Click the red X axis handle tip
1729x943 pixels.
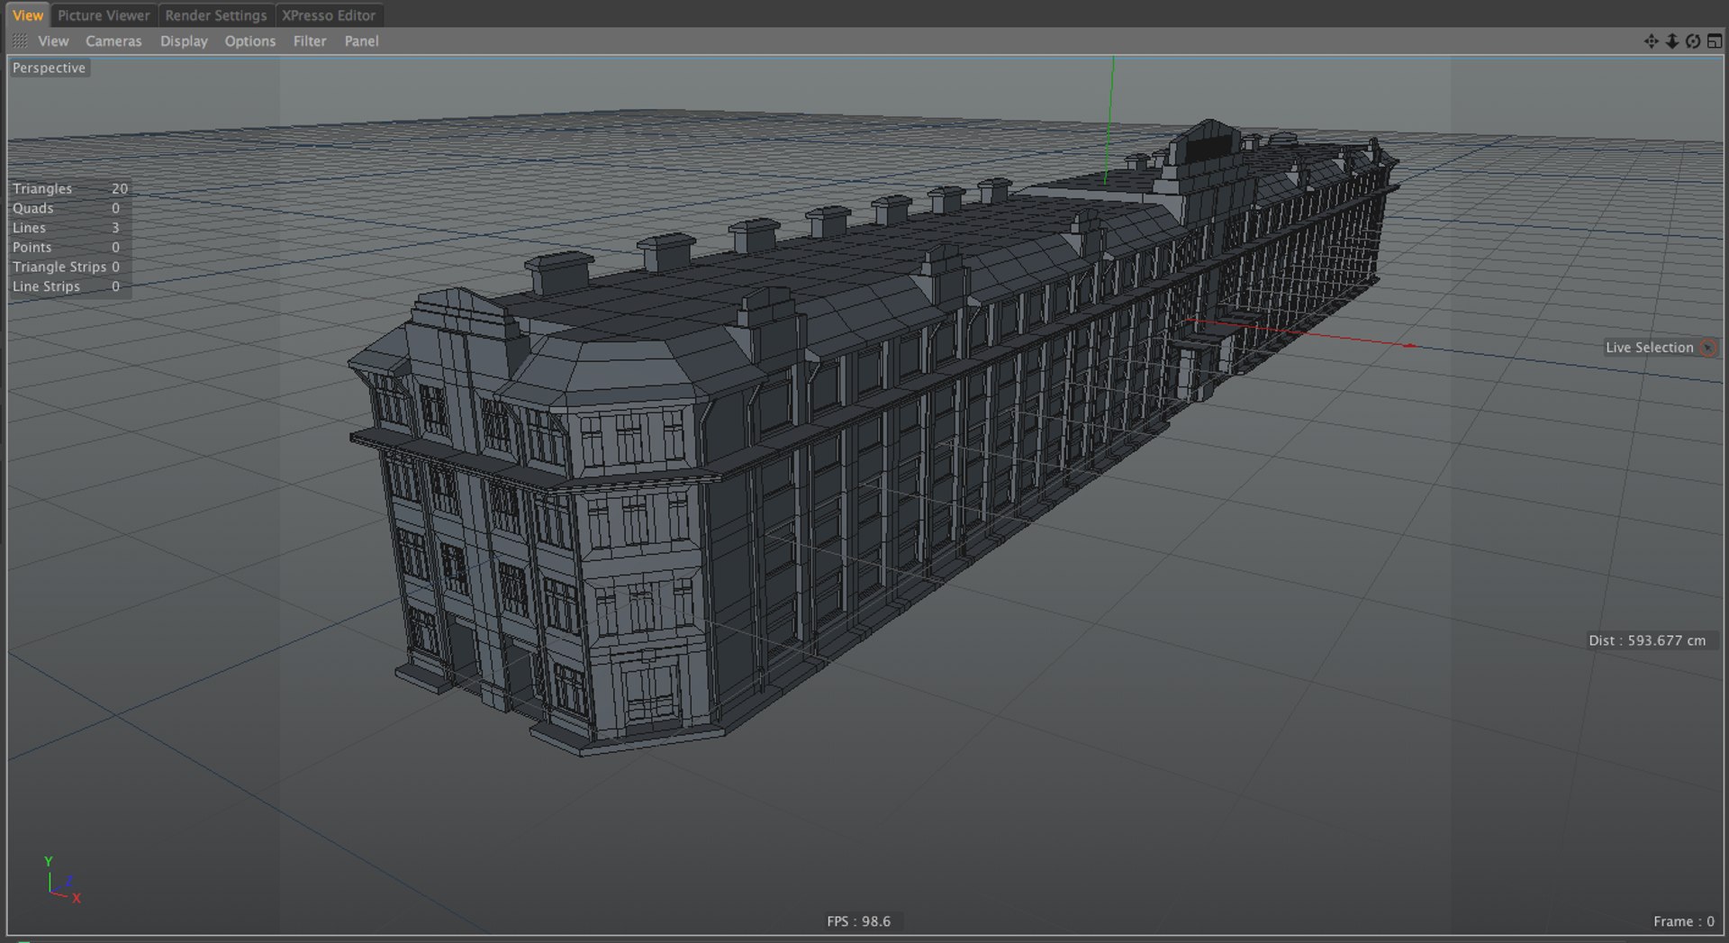(1410, 346)
